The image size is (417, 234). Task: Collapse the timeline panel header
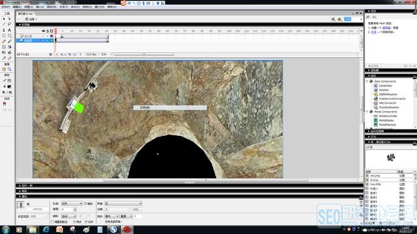(x=20, y=25)
